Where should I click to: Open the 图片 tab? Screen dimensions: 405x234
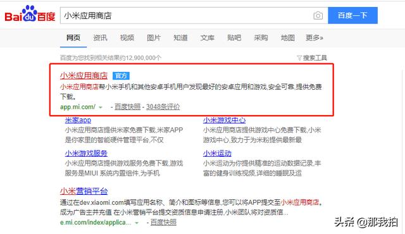154,38
